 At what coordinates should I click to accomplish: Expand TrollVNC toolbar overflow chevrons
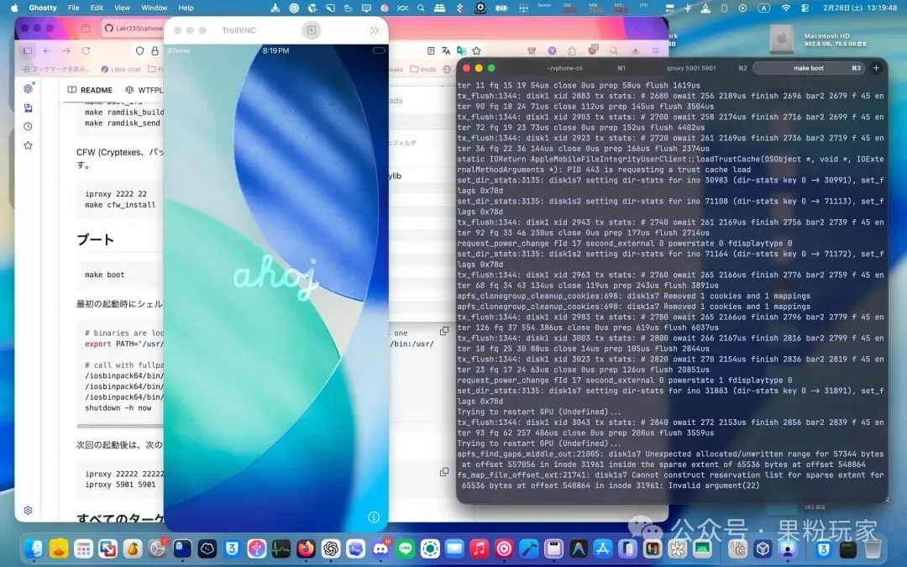coord(375,30)
